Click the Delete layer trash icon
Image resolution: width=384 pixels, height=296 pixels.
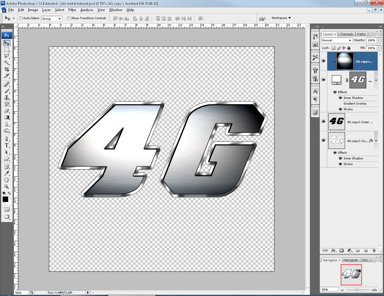374,250
